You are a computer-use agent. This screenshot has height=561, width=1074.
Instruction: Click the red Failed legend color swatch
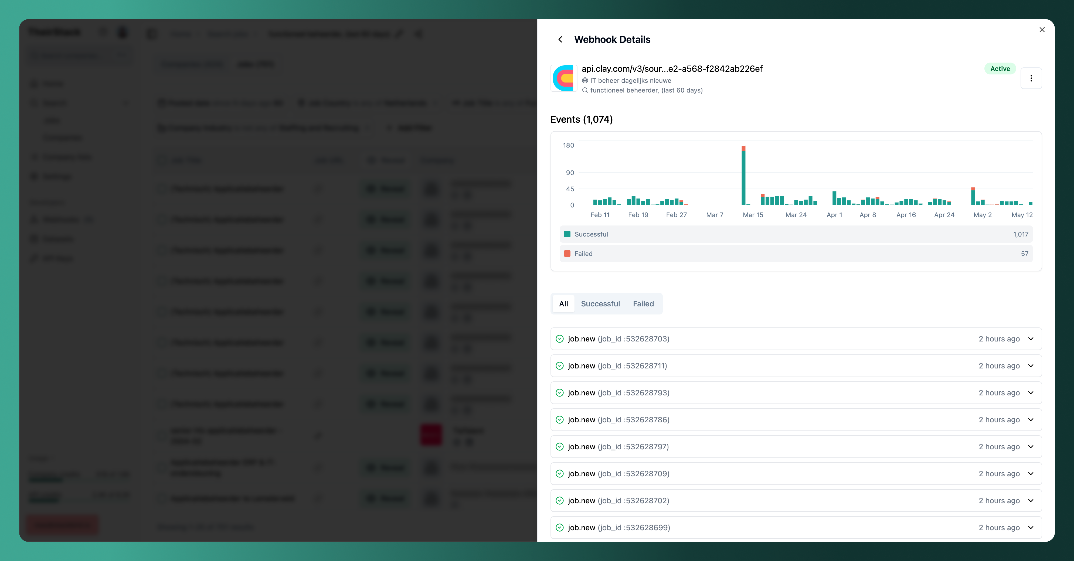click(x=567, y=254)
